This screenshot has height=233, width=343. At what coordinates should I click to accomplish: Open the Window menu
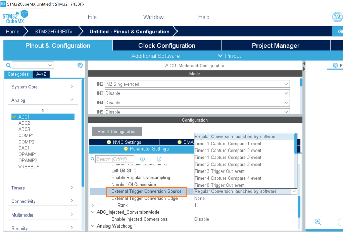point(153,17)
